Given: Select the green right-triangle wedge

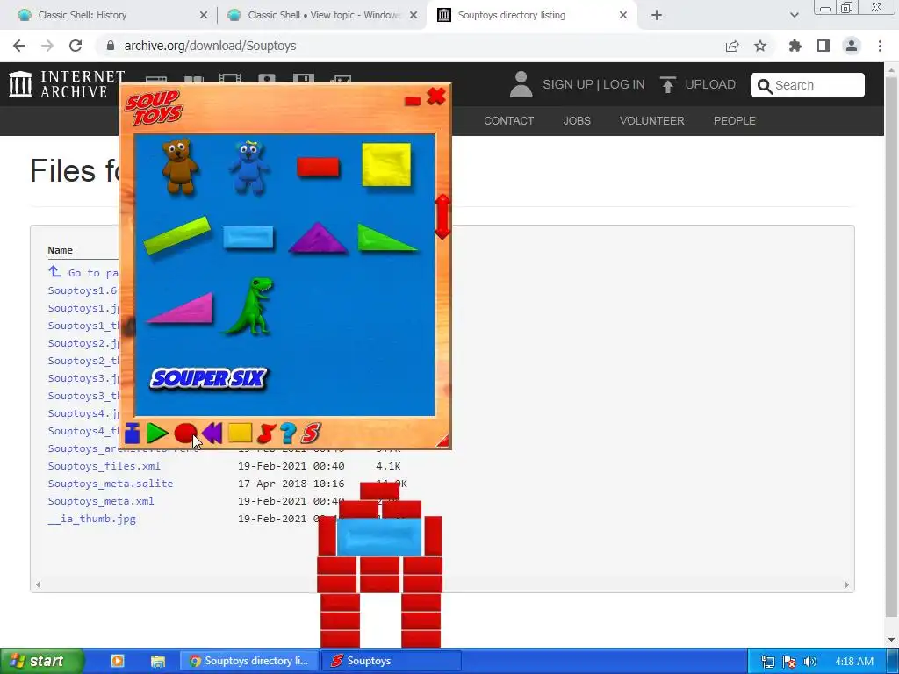Looking at the screenshot, I should pos(386,238).
